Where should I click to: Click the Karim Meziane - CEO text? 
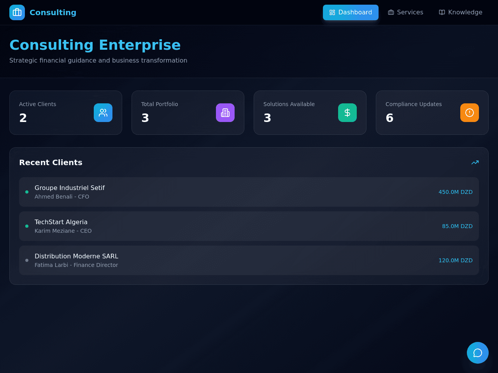click(x=63, y=231)
